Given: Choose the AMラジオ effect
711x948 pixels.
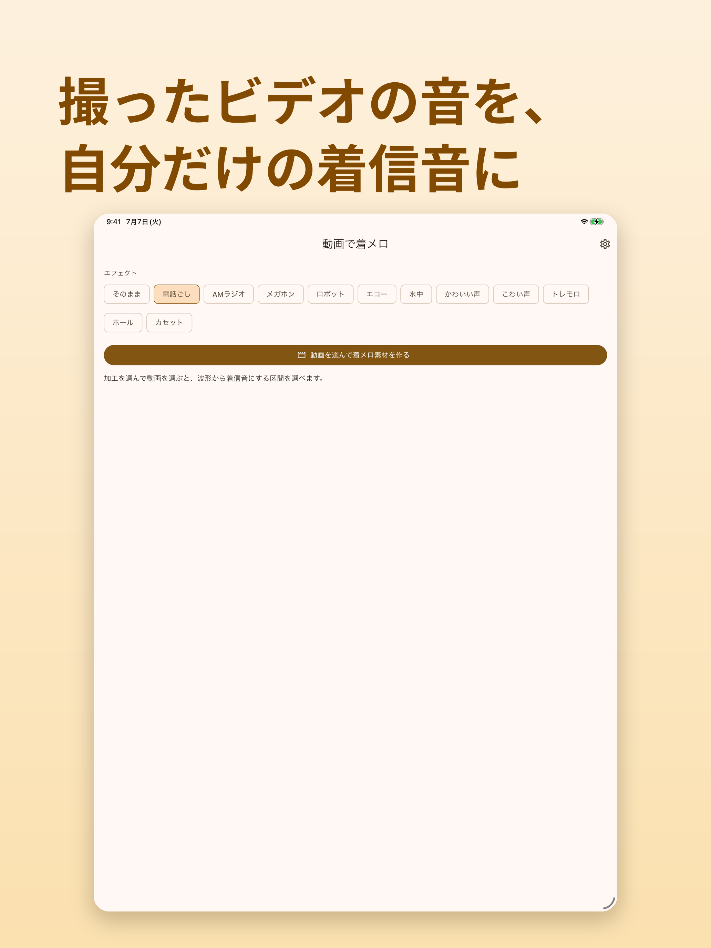Looking at the screenshot, I should coord(228,294).
